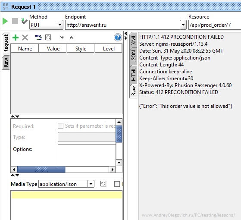241x220 pixels.
Task: Open Media Type application/json dropdown
Action: coord(91,184)
